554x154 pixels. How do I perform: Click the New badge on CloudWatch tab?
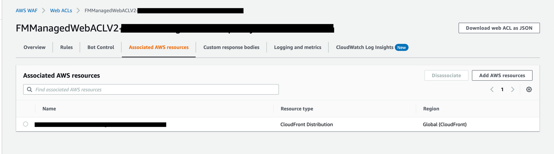click(401, 47)
